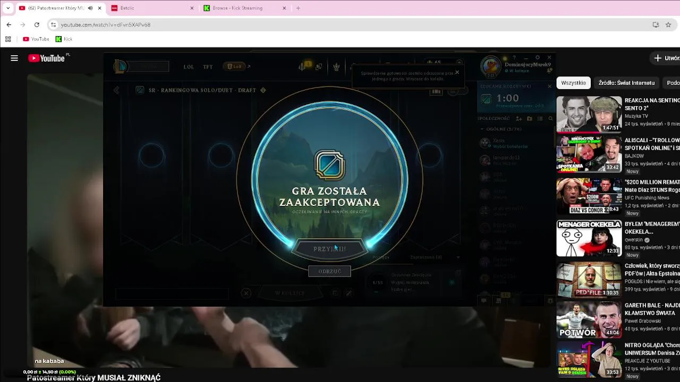Click the Utwórz create button
680x382 pixels.
[x=666, y=58]
